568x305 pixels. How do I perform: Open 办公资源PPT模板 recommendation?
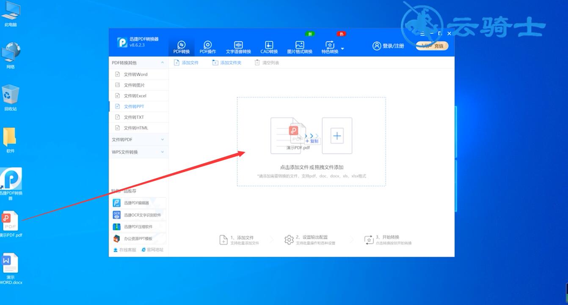click(139, 239)
